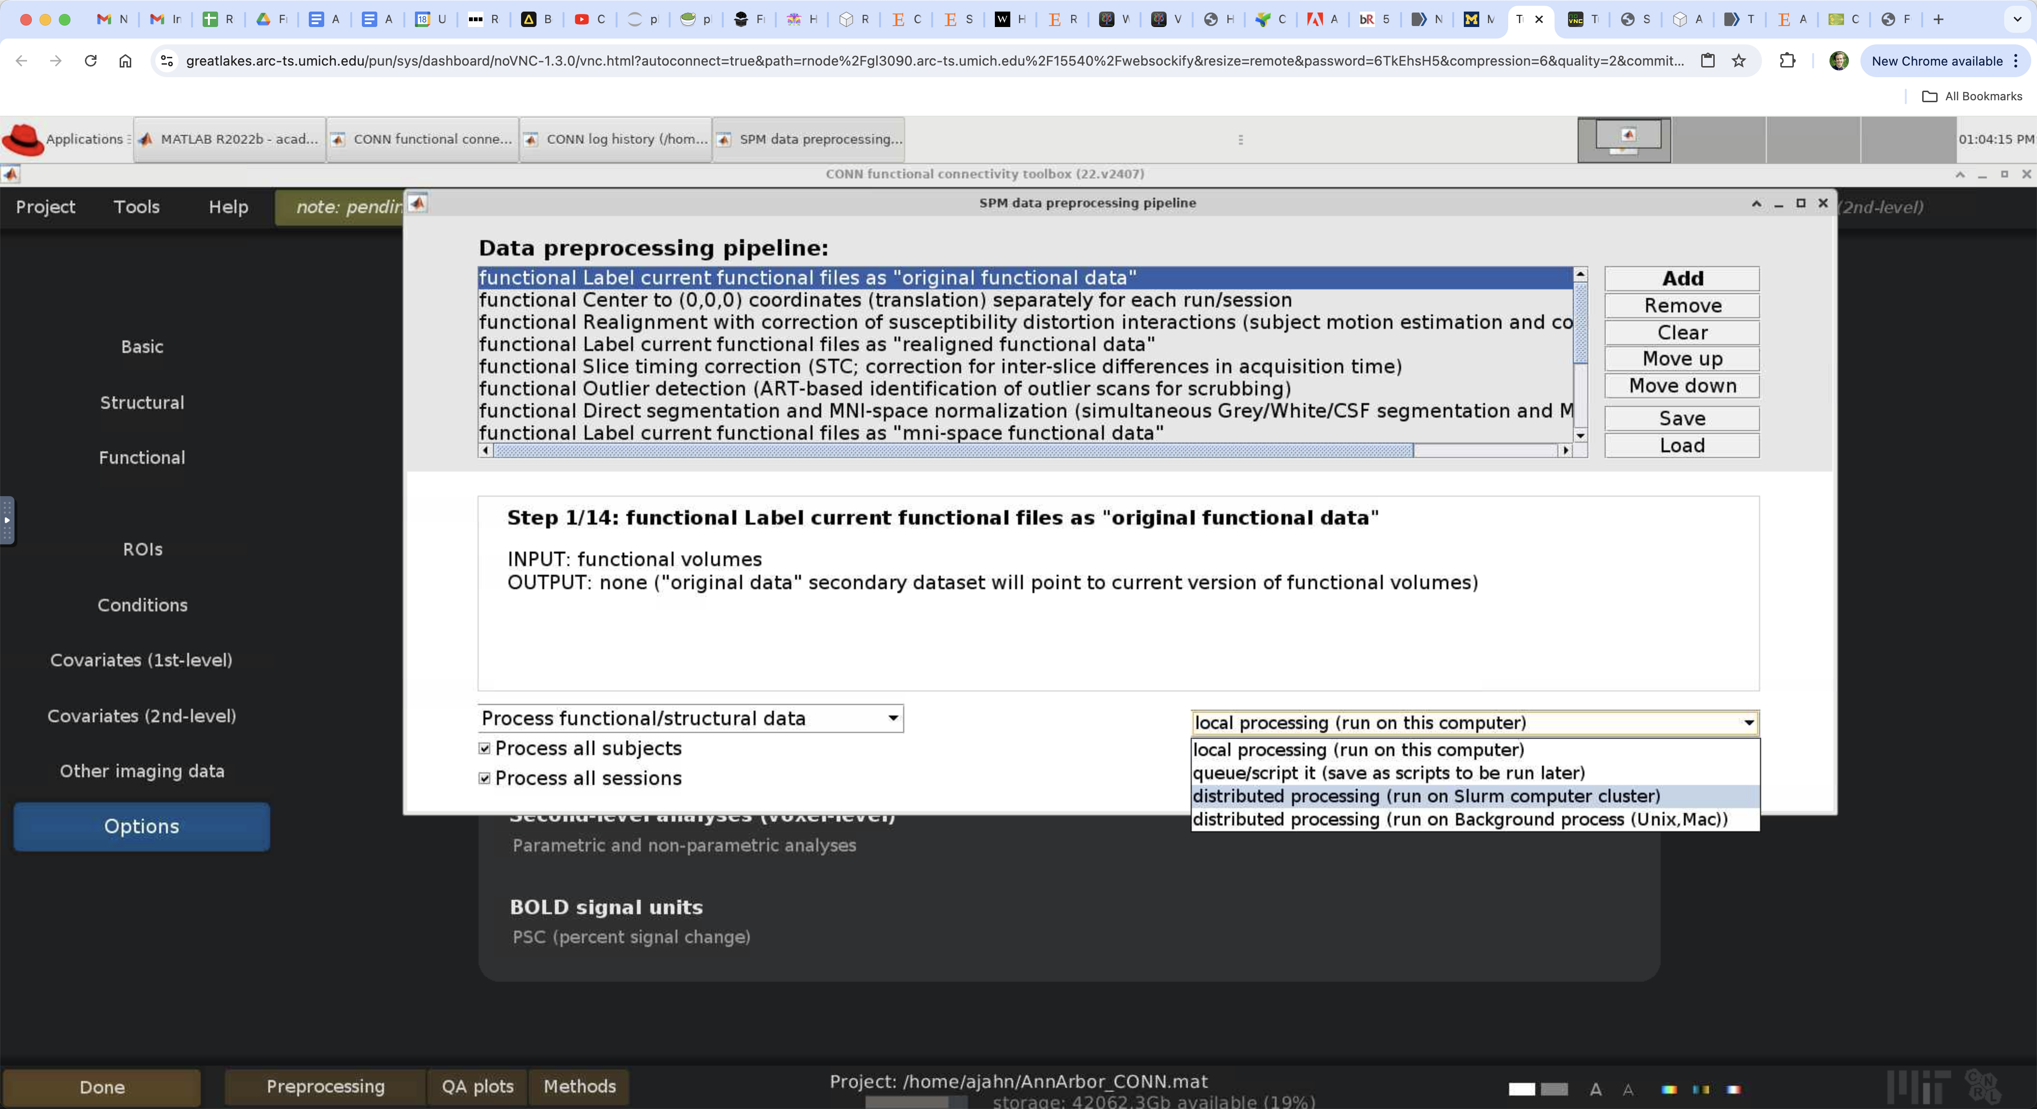Choose distributed processing on Slurm cluster
2037x1109 pixels.
tap(1475, 796)
